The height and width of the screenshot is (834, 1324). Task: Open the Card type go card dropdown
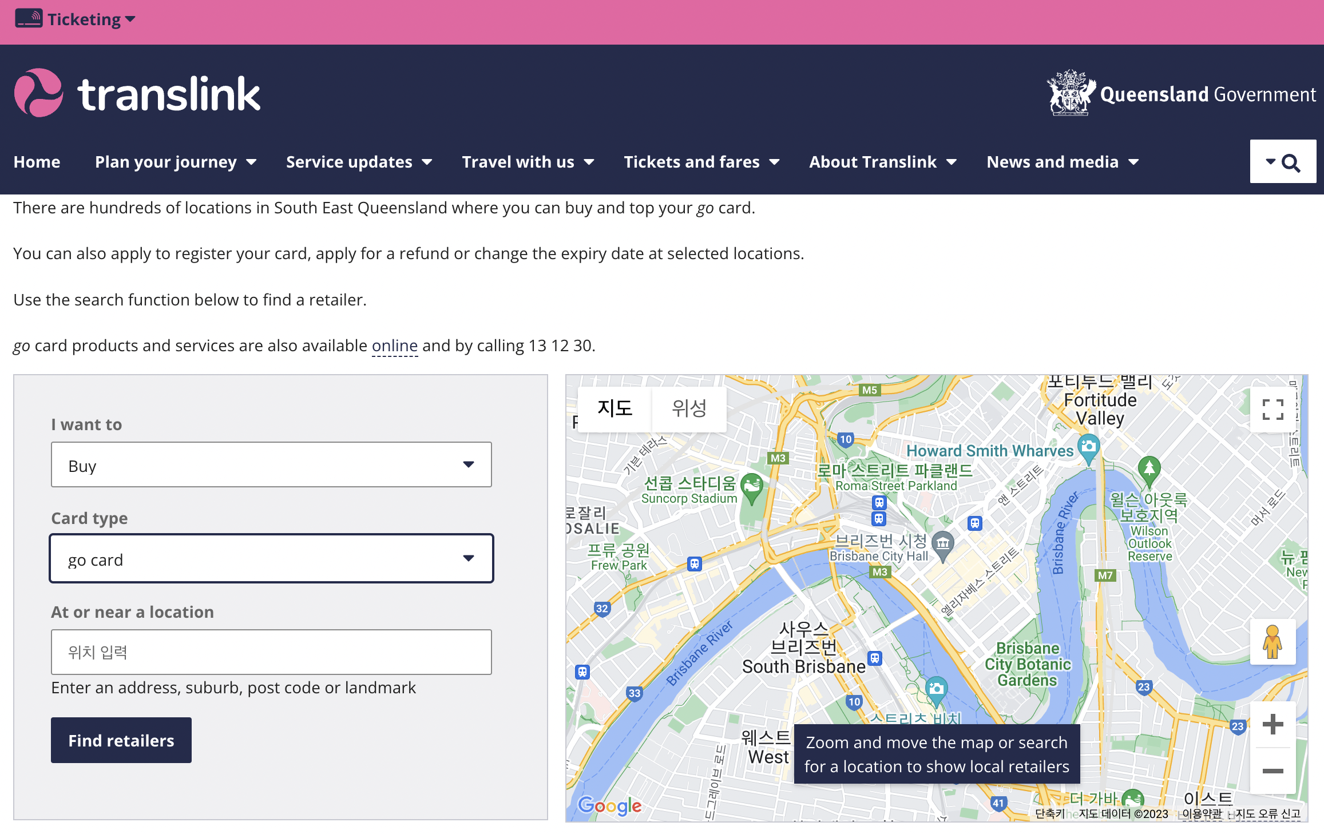[271, 559]
